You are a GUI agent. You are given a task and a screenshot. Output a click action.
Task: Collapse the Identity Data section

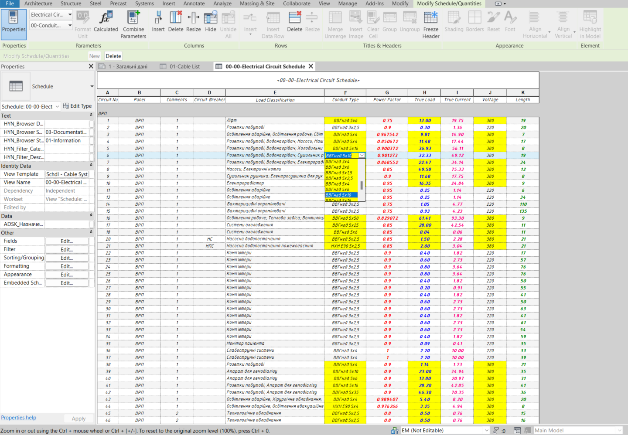coord(91,166)
